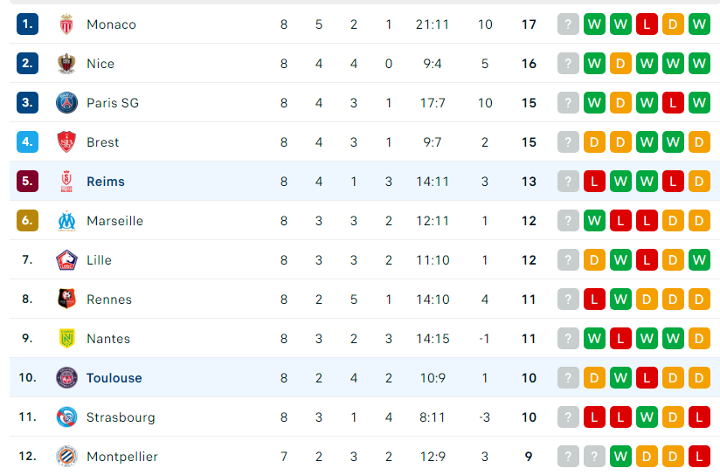Click the Lille club crest
720x475 pixels.
66,259
